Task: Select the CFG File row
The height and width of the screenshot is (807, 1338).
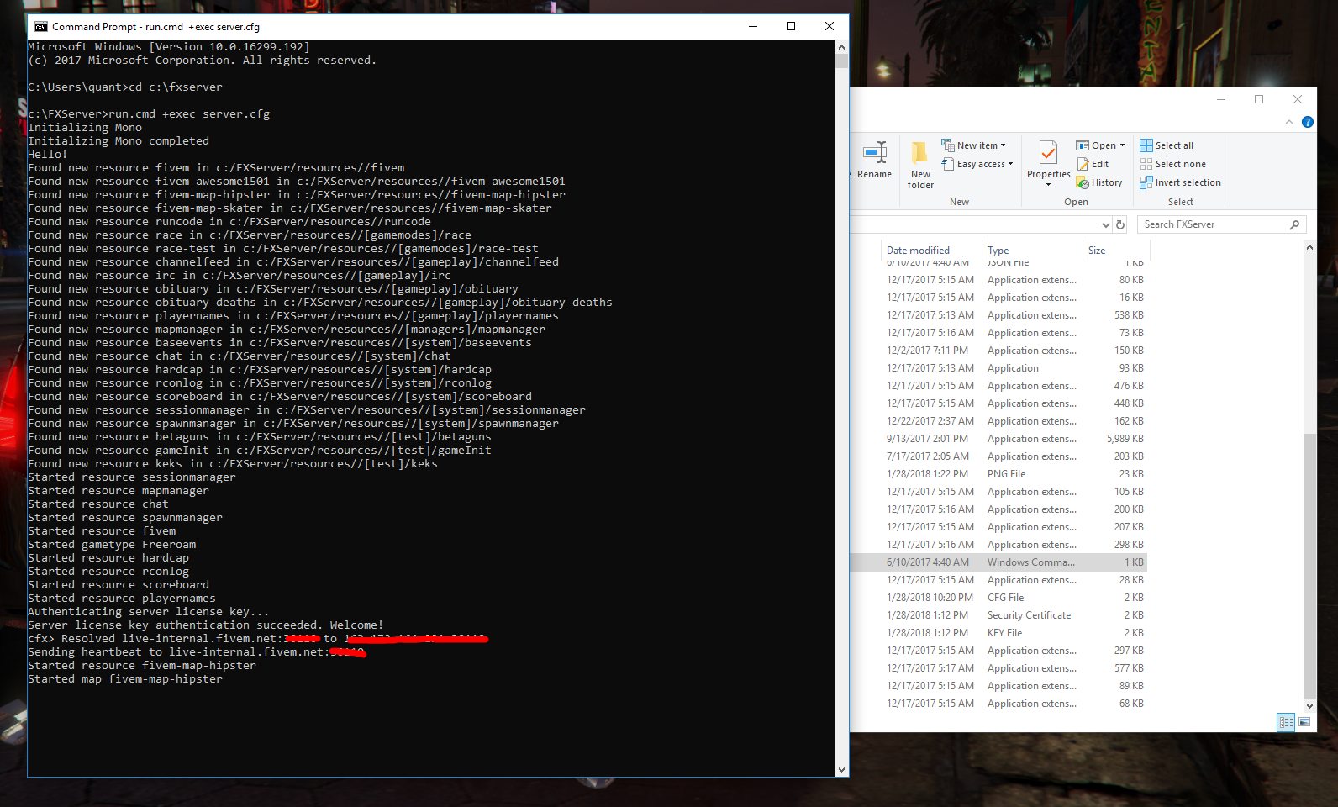Action: pyautogui.click(x=999, y=598)
